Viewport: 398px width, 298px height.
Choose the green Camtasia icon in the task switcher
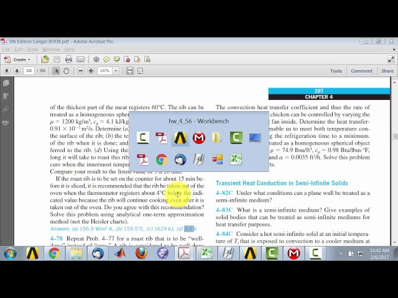click(236, 138)
